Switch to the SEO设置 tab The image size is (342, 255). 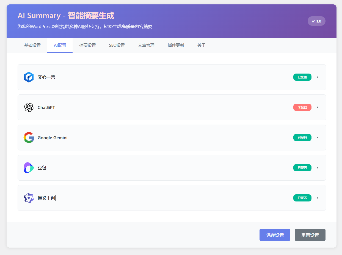point(117,45)
